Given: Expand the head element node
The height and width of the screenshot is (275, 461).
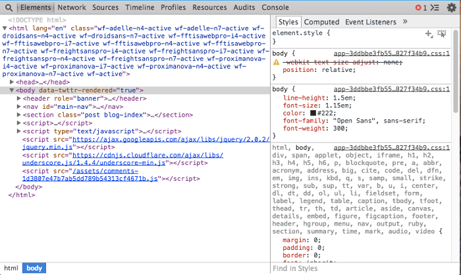Looking at the screenshot, I should tap(12, 82).
